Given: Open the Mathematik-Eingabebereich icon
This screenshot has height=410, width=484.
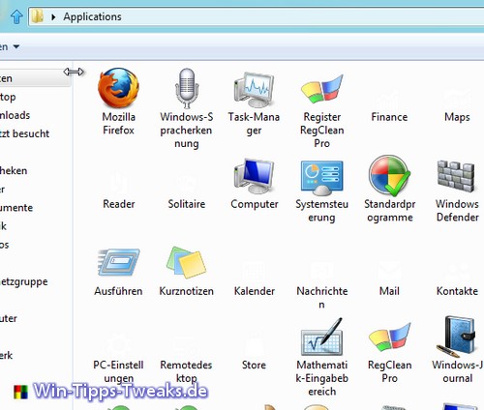Looking at the screenshot, I should click(x=321, y=337).
